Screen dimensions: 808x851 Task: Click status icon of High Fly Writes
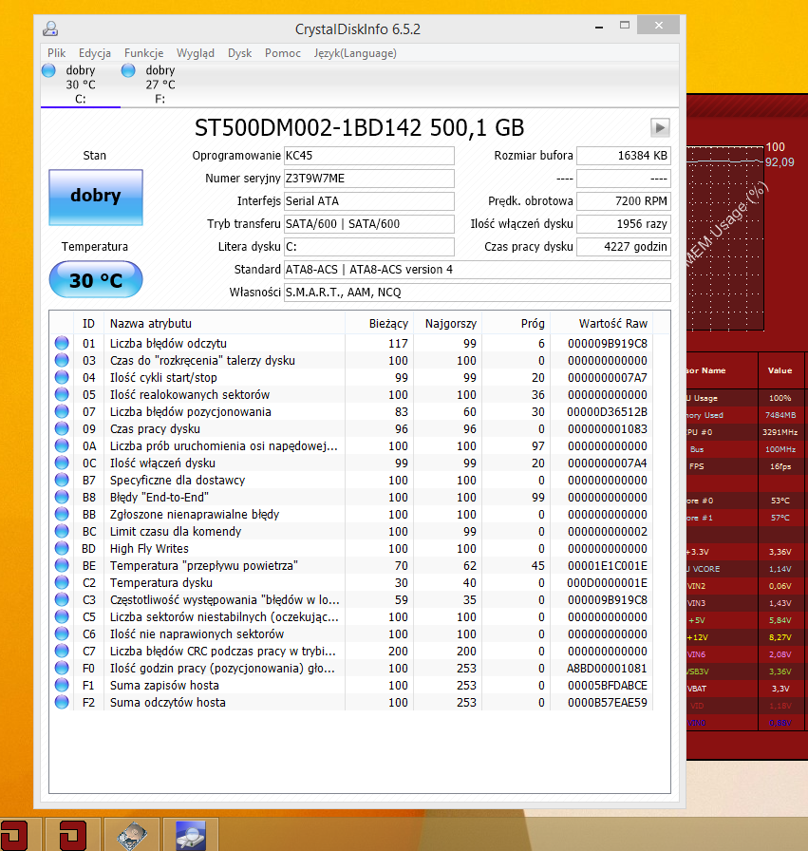(62, 548)
